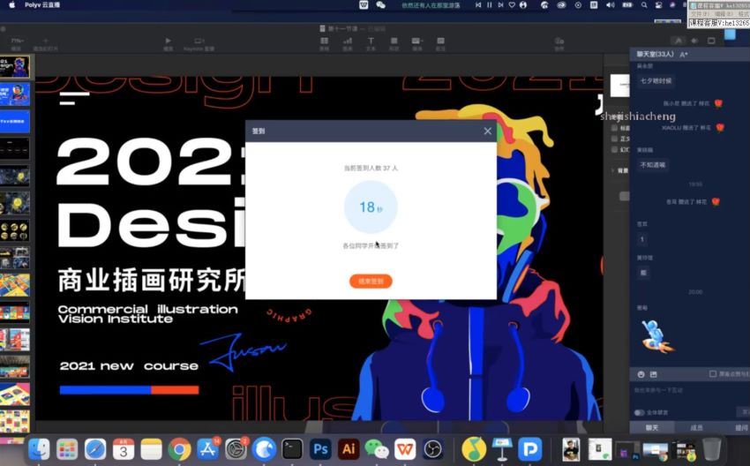Switch to the 聊天 tab
Viewport: 750px width, 466px height.
pyautogui.click(x=652, y=427)
